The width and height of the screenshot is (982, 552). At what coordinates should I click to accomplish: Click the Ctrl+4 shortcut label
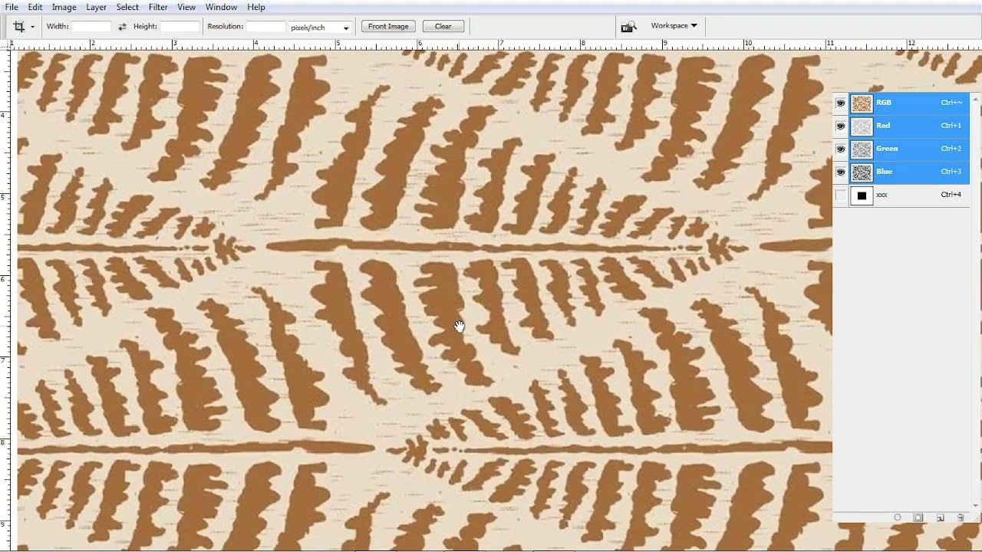pyautogui.click(x=951, y=195)
